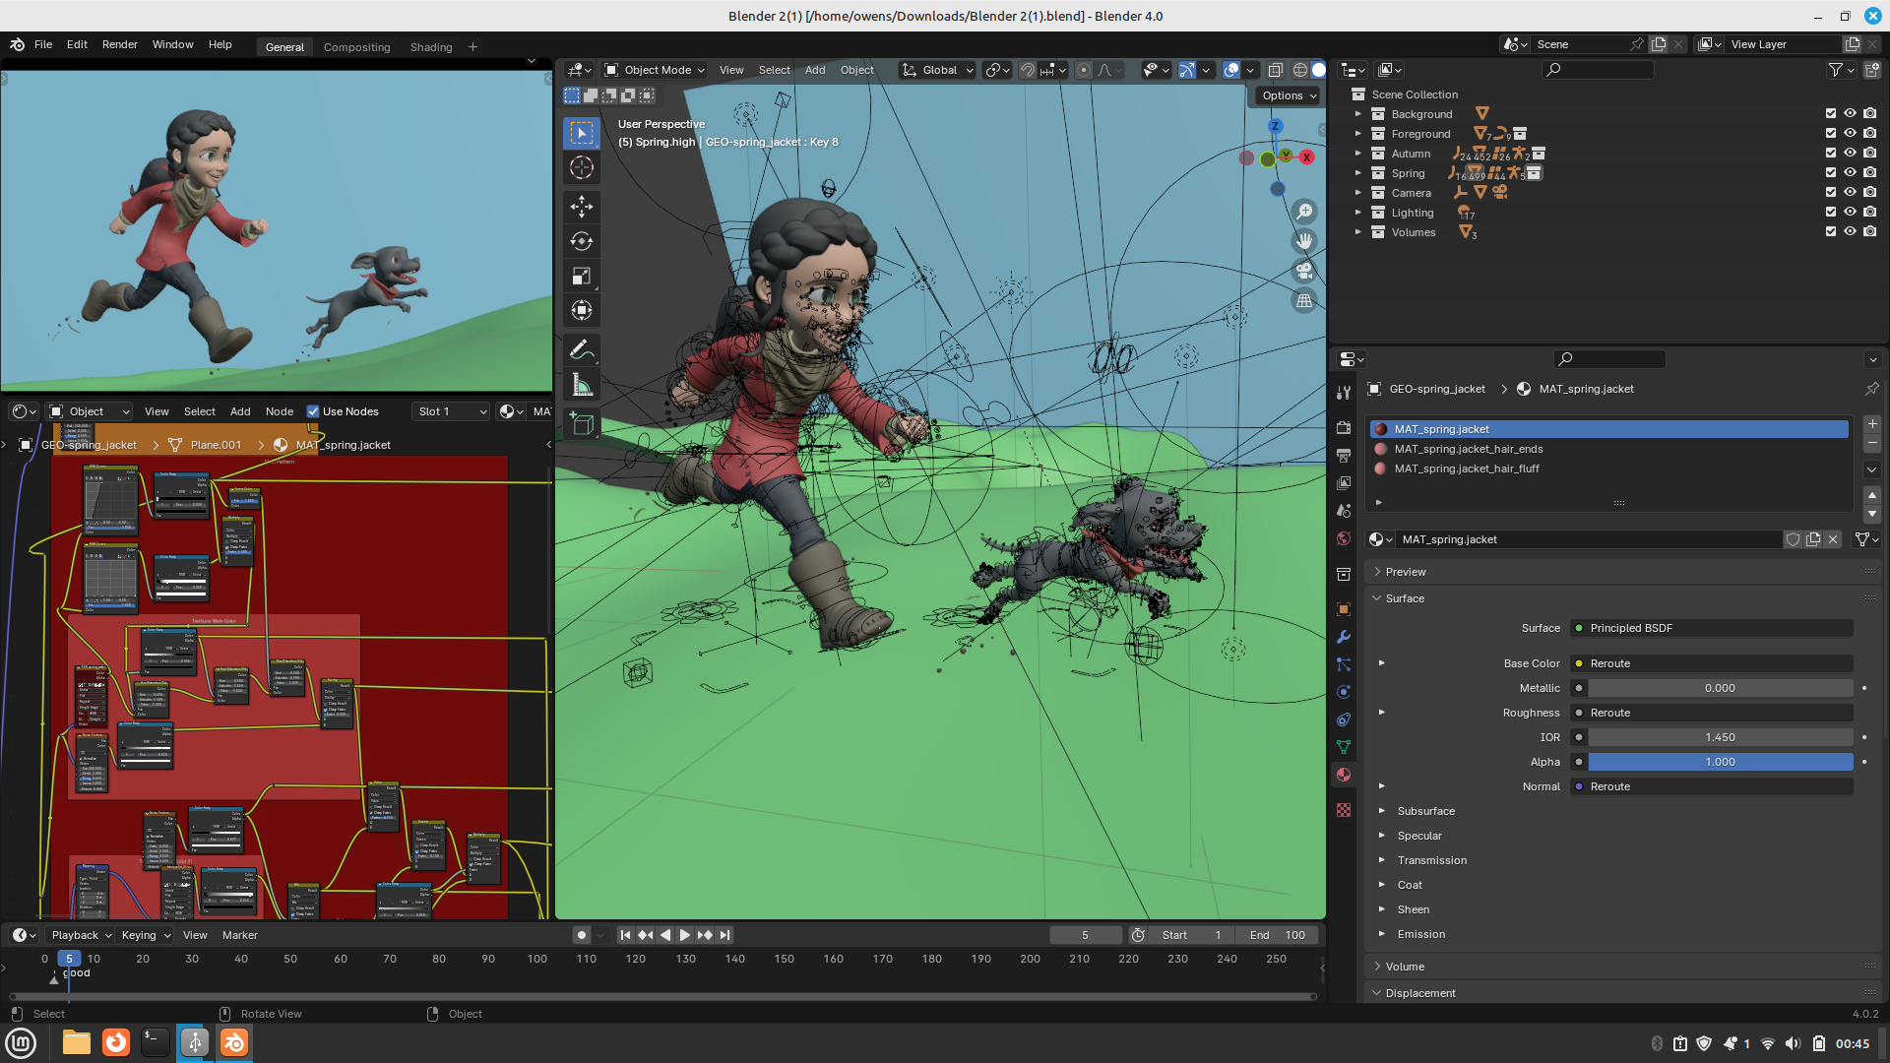Play the animation forward
1890x1063 pixels.
point(685,935)
